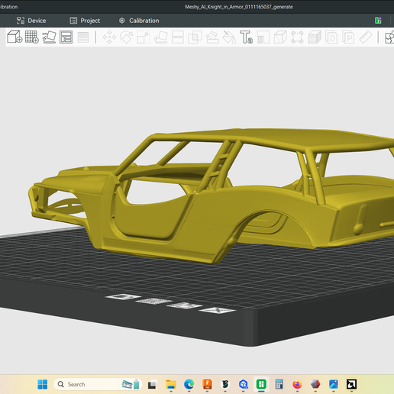The width and height of the screenshot is (394, 394).
Task: Select the Rotate tool
Action: [127, 37]
